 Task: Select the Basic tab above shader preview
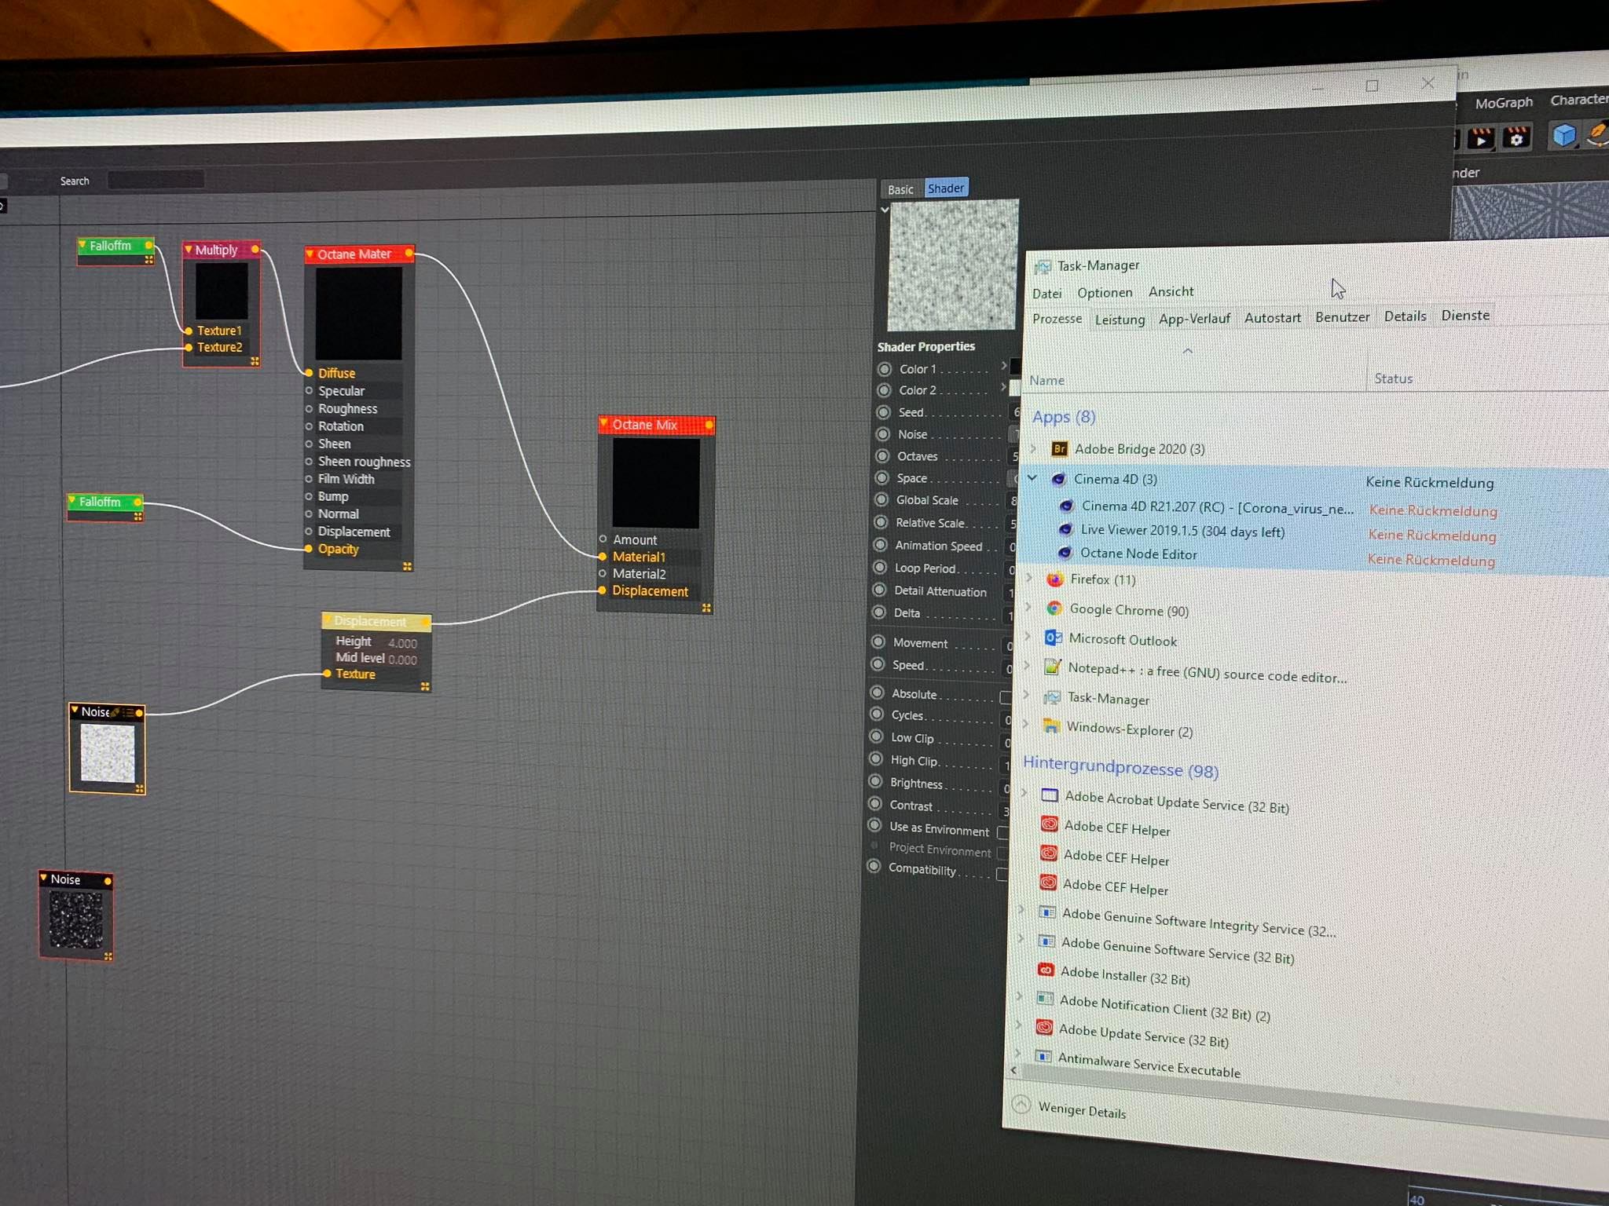tap(900, 190)
